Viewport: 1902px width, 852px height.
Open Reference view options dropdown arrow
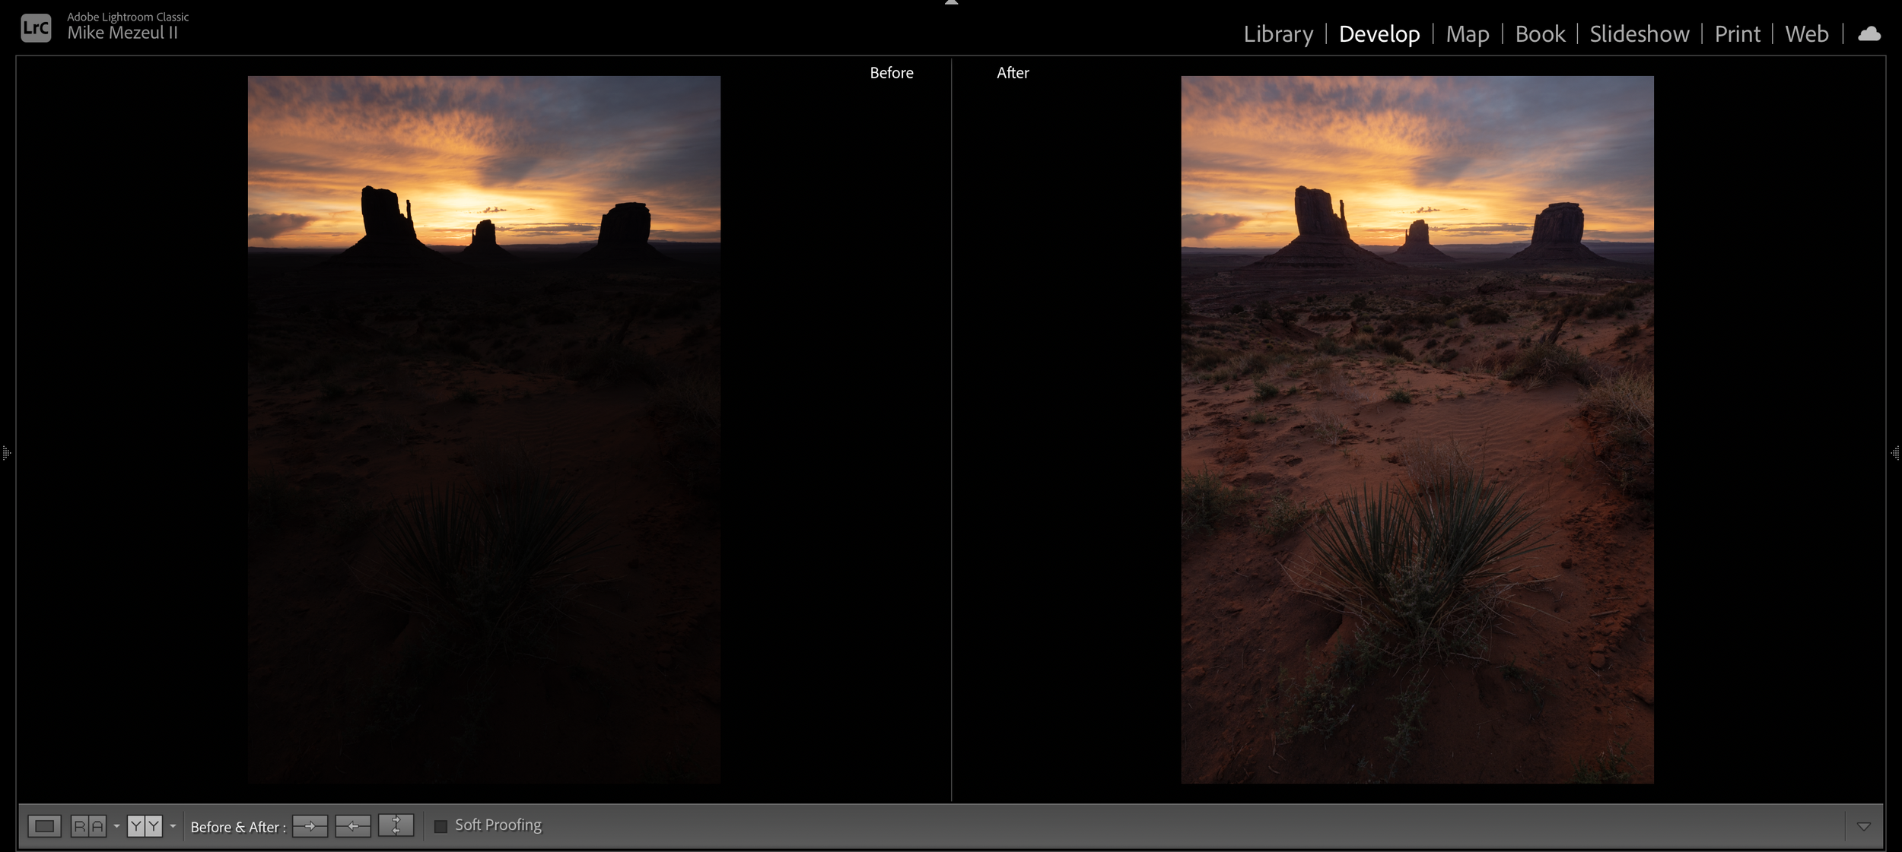tap(116, 826)
